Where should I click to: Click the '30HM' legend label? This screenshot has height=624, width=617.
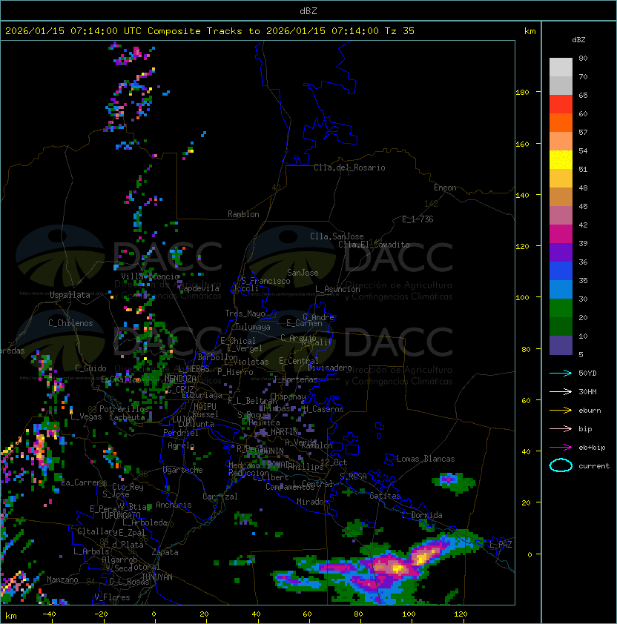click(x=587, y=391)
